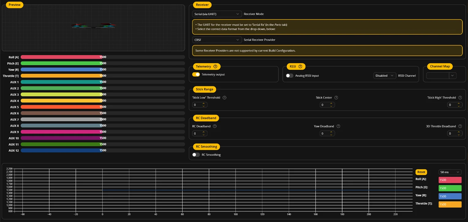Click the Reset graph button
This screenshot has width=468, height=222.
[x=421, y=172]
